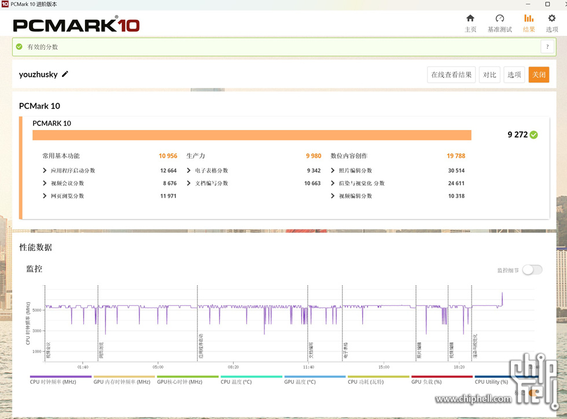Click the 数位内容创作 score 19 788
The width and height of the screenshot is (567, 419).
[x=456, y=155]
